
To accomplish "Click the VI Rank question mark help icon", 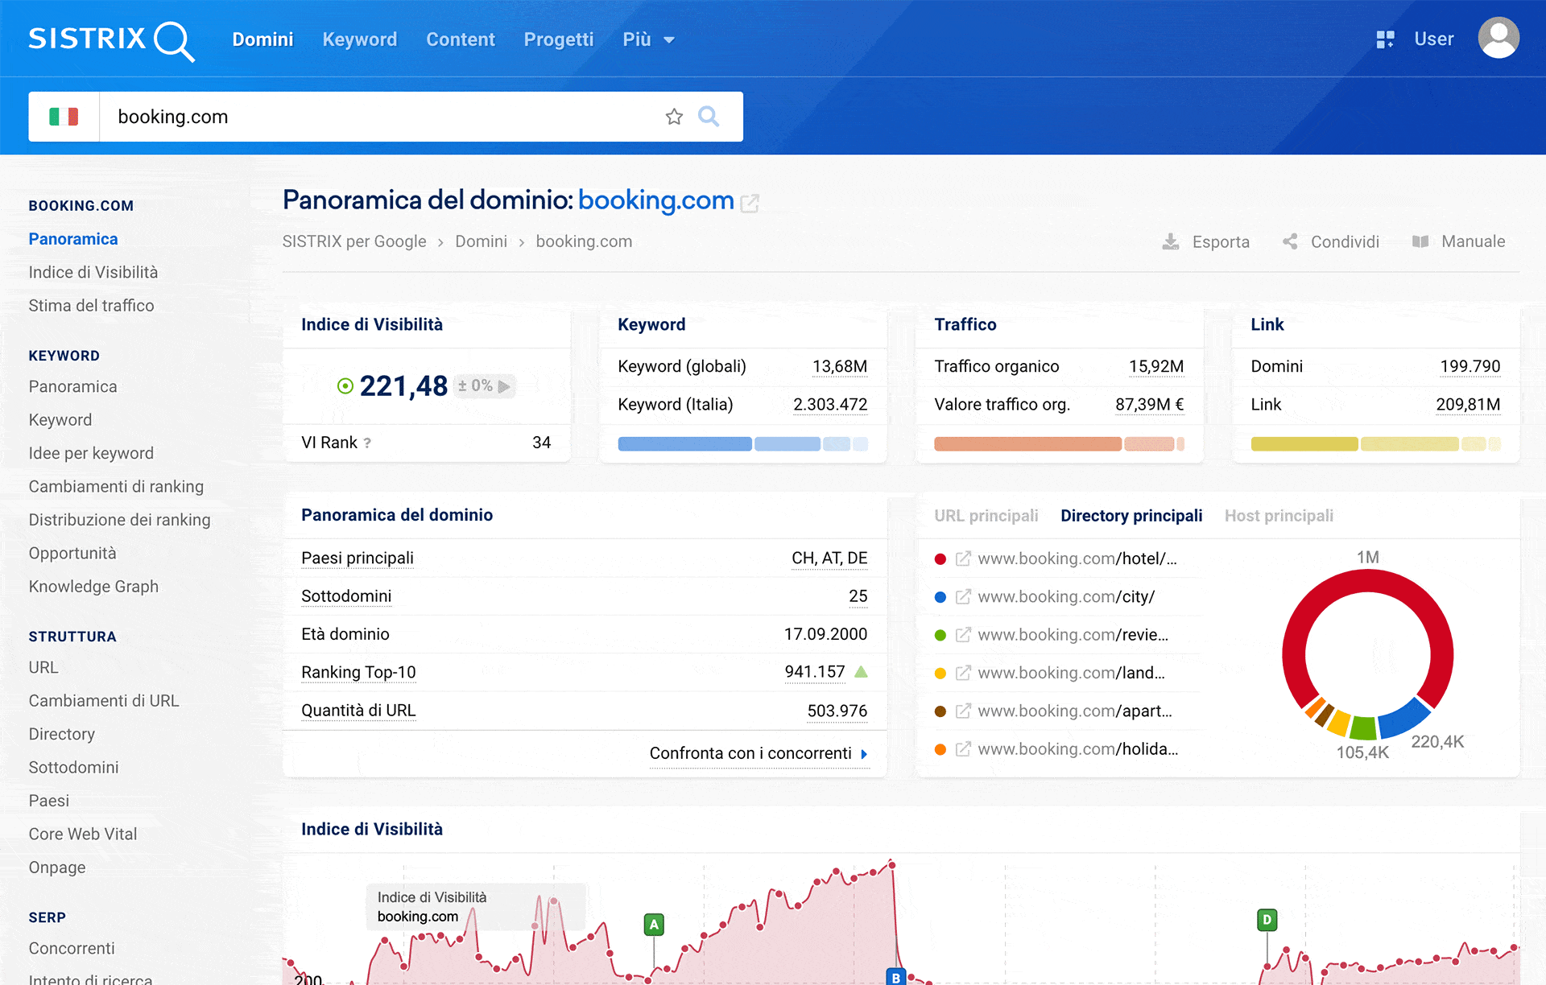I will [x=367, y=443].
